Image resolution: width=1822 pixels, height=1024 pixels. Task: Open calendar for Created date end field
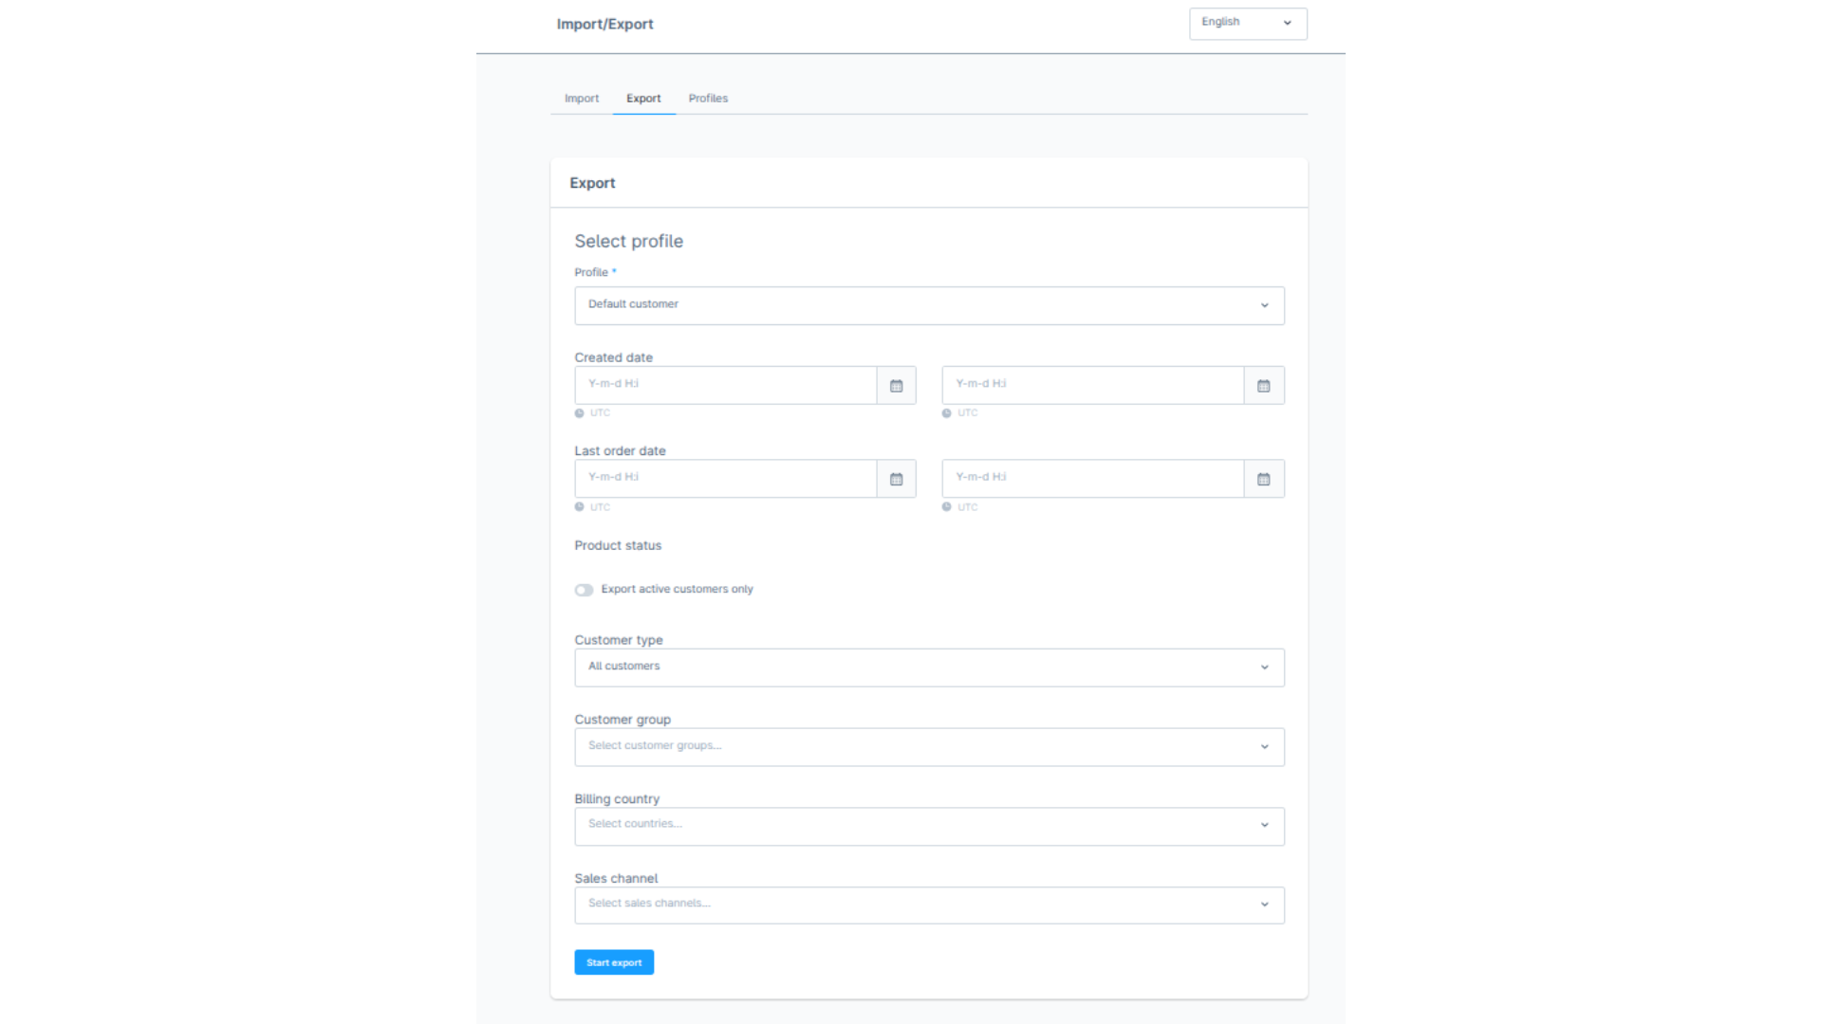pyautogui.click(x=1263, y=386)
